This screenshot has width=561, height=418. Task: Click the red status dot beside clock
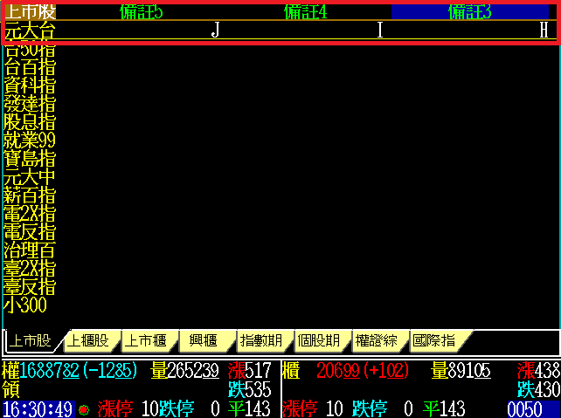pos(84,409)
